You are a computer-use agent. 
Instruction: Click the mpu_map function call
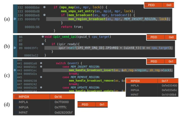pos(68,7)
